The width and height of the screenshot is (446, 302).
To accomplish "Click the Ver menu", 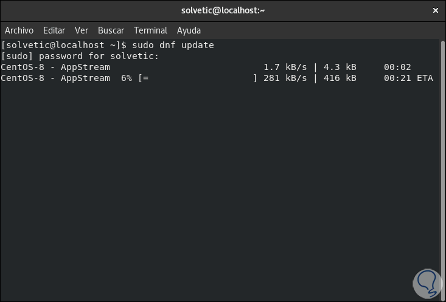I will coord(82,30).
